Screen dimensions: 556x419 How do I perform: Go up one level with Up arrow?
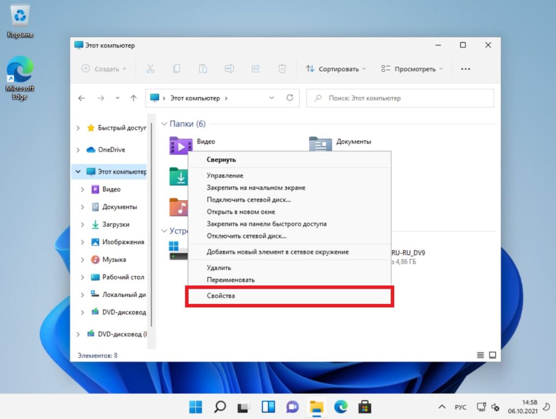click(x=134, y=98)
